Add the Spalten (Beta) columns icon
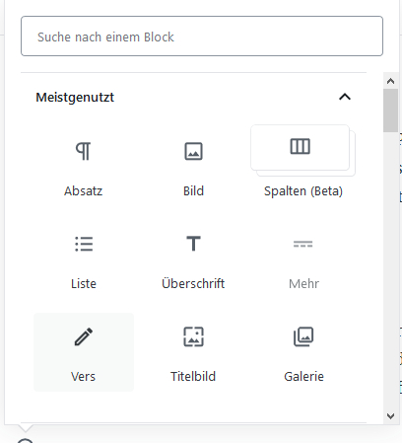Image resolution: width=402 pixels, height=443 pixels. point(300,147)
